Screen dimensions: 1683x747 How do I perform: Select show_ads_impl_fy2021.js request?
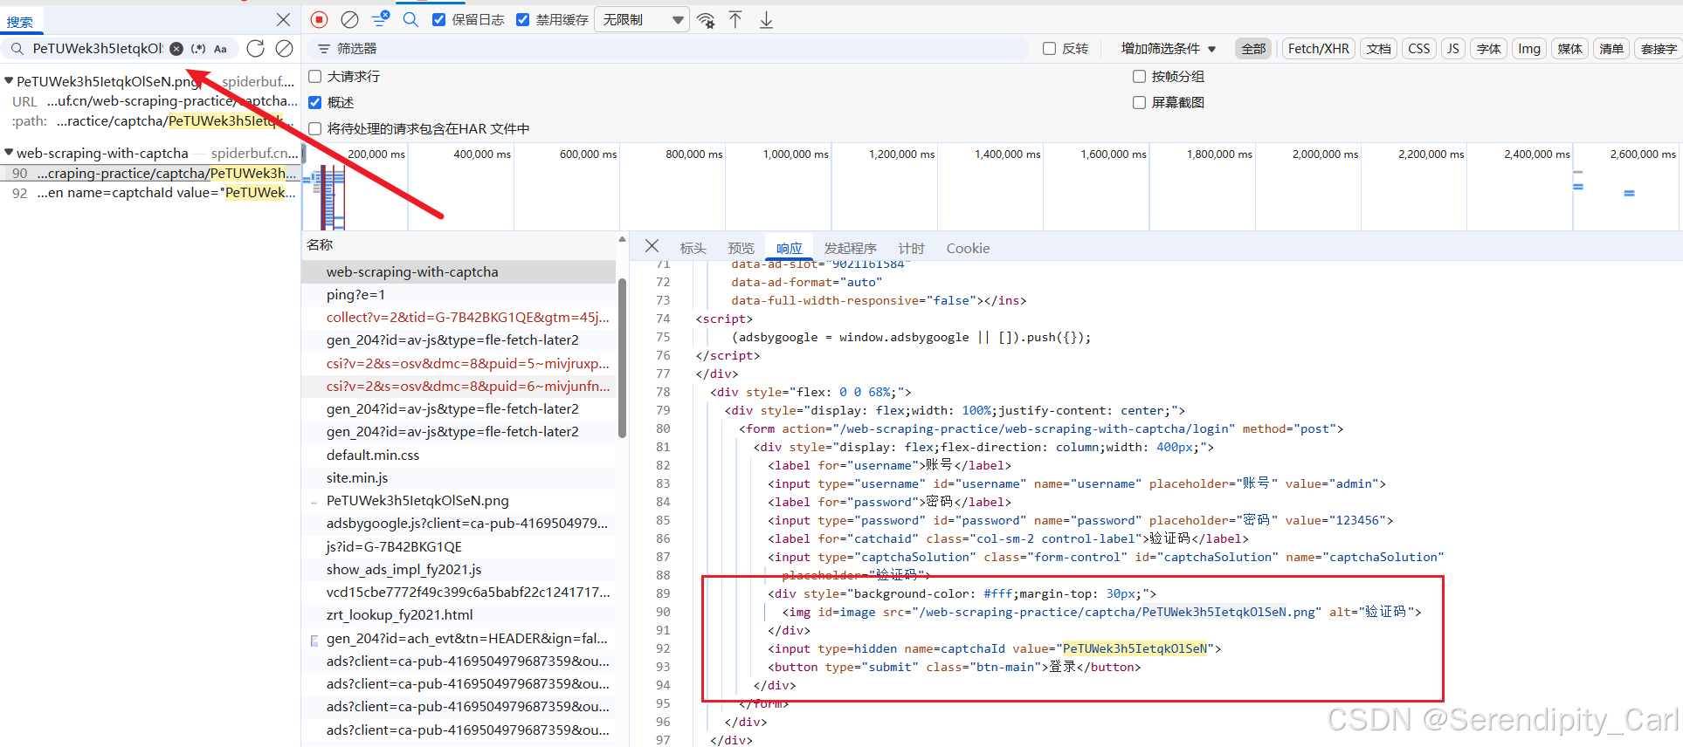(x=459, y=570)
